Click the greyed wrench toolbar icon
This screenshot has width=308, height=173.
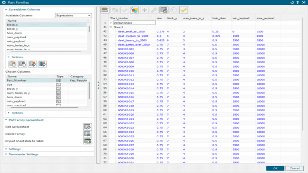[x=154, y=10]
